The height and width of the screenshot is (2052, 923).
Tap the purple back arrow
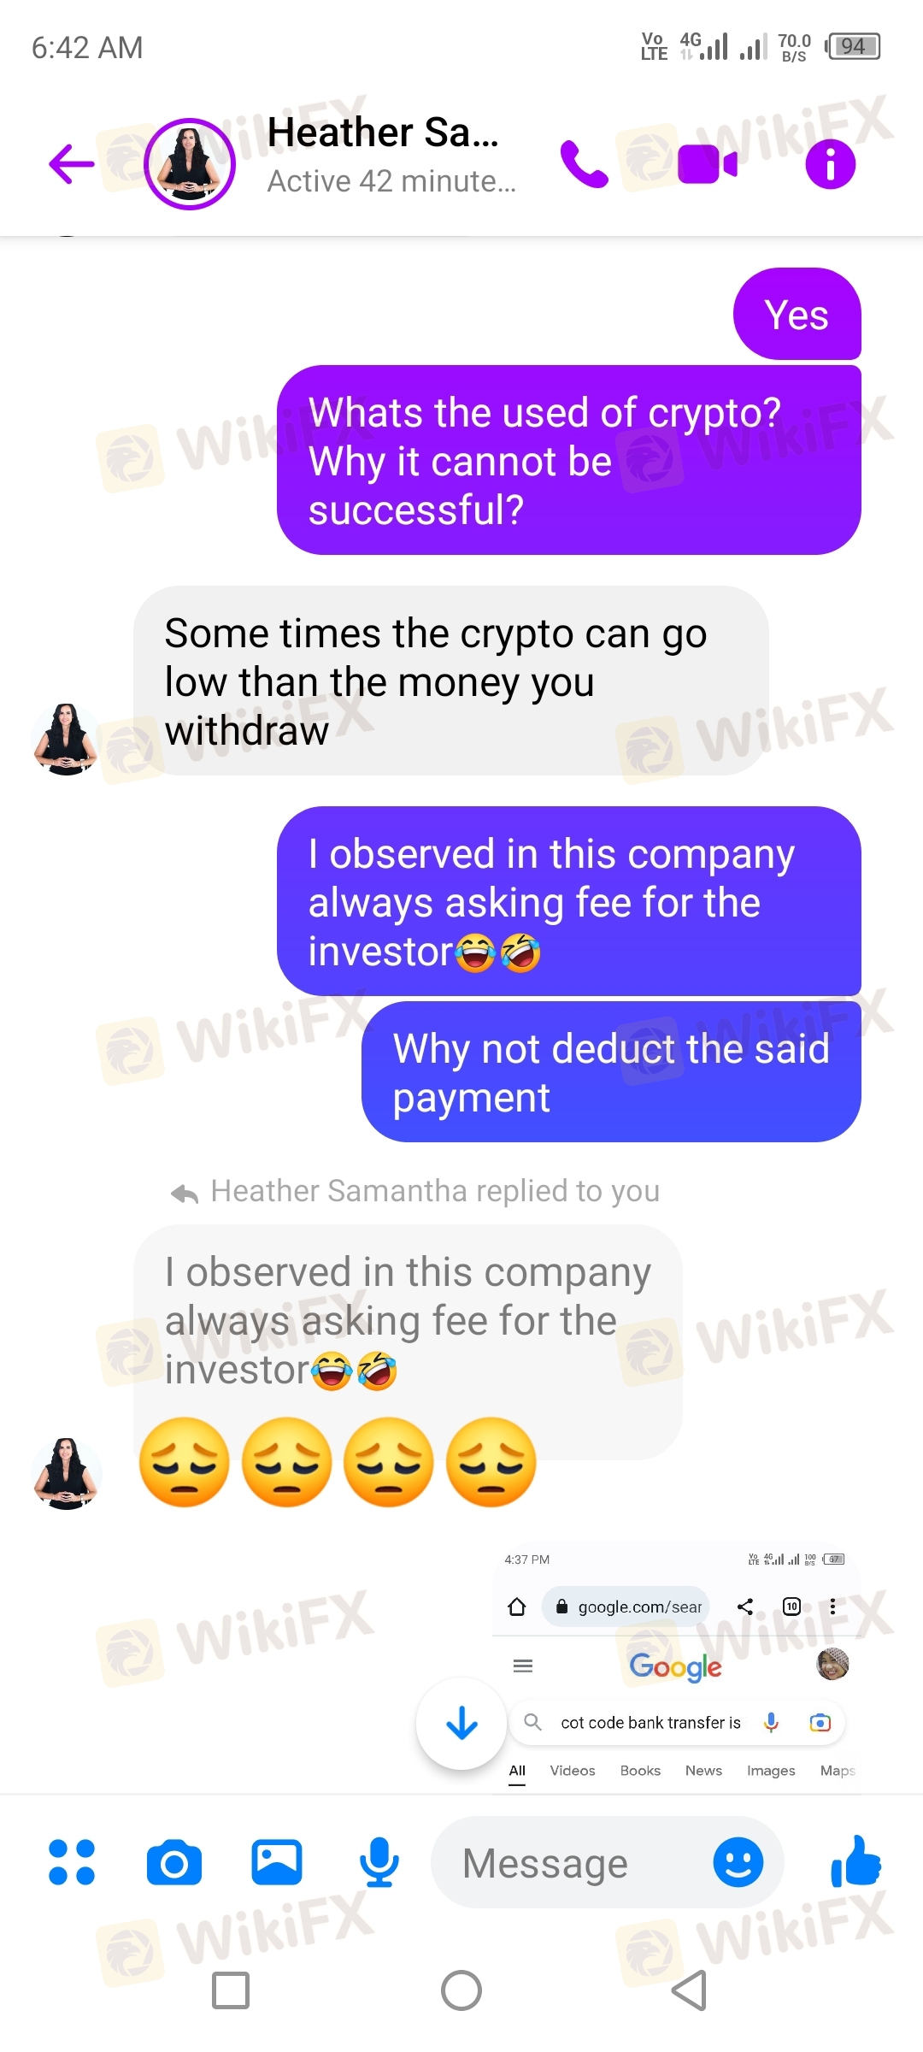(72, 164)
